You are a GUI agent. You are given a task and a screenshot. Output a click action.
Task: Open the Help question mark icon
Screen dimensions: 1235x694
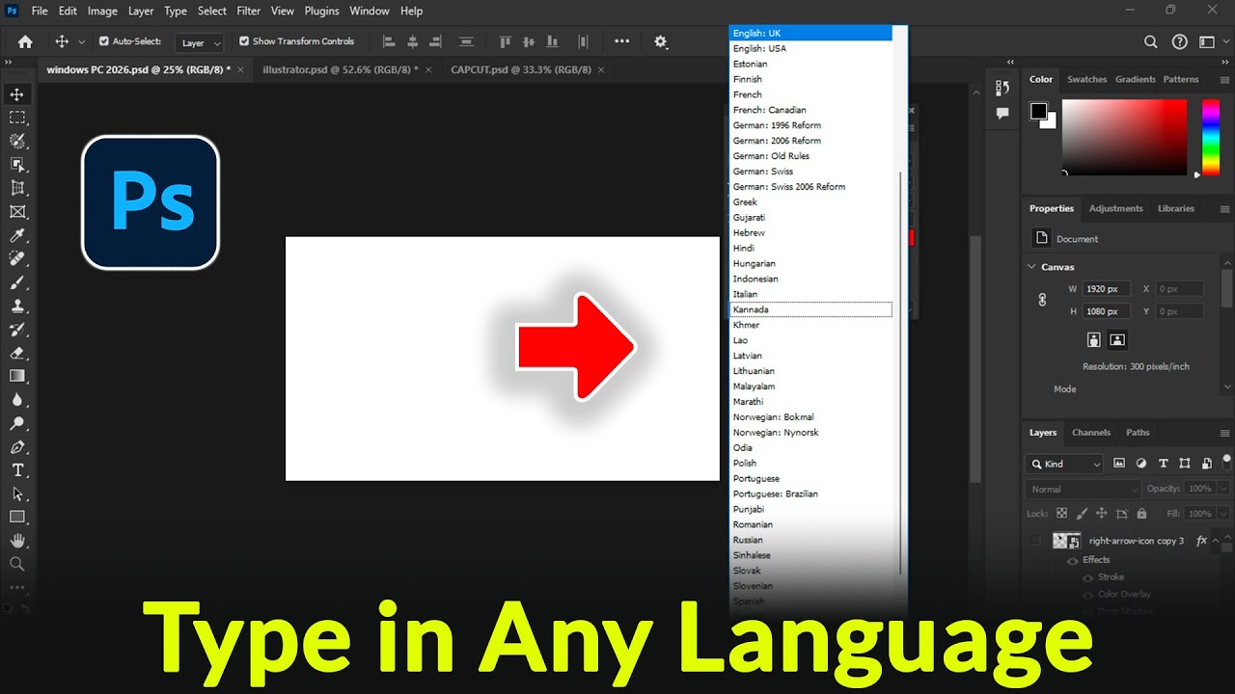click(x=1179, y=41)
